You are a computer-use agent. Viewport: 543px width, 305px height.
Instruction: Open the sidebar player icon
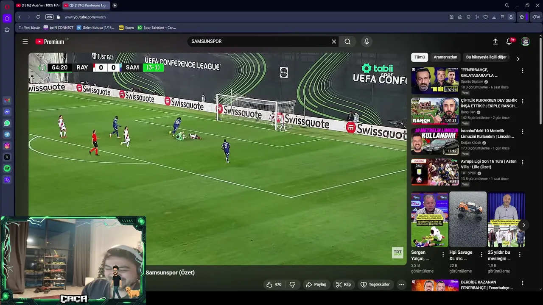pos(7,180)
